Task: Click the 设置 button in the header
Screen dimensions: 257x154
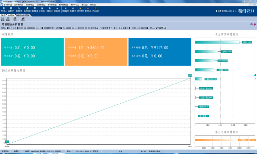Action: 219,11
